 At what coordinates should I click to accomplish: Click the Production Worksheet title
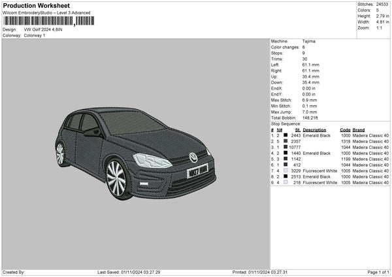point(36,6)
